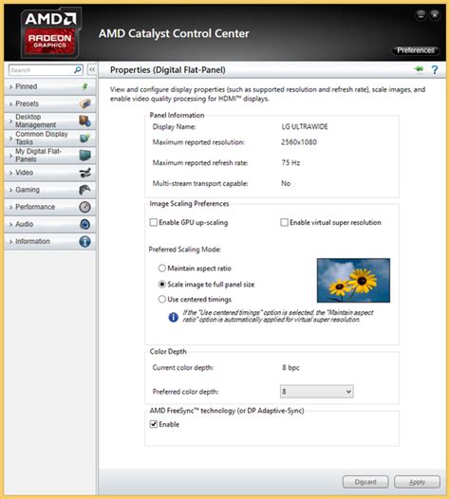Click the Desktop Management icon

(84, 120)
